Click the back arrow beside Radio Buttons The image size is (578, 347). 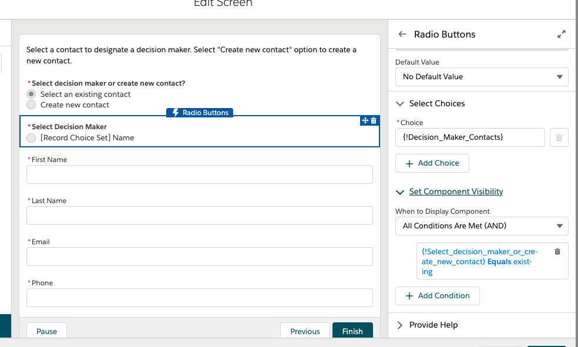click(x=402, y=34)
